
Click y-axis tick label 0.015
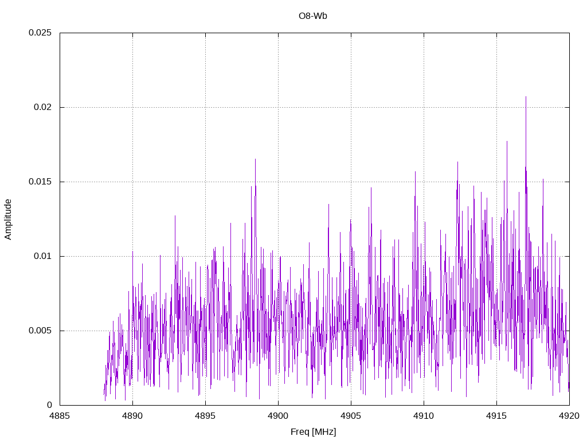click(40, 182)
